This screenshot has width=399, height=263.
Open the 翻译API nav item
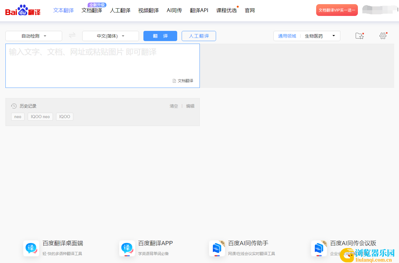199,11
